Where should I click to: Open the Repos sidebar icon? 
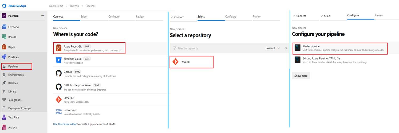4,47
